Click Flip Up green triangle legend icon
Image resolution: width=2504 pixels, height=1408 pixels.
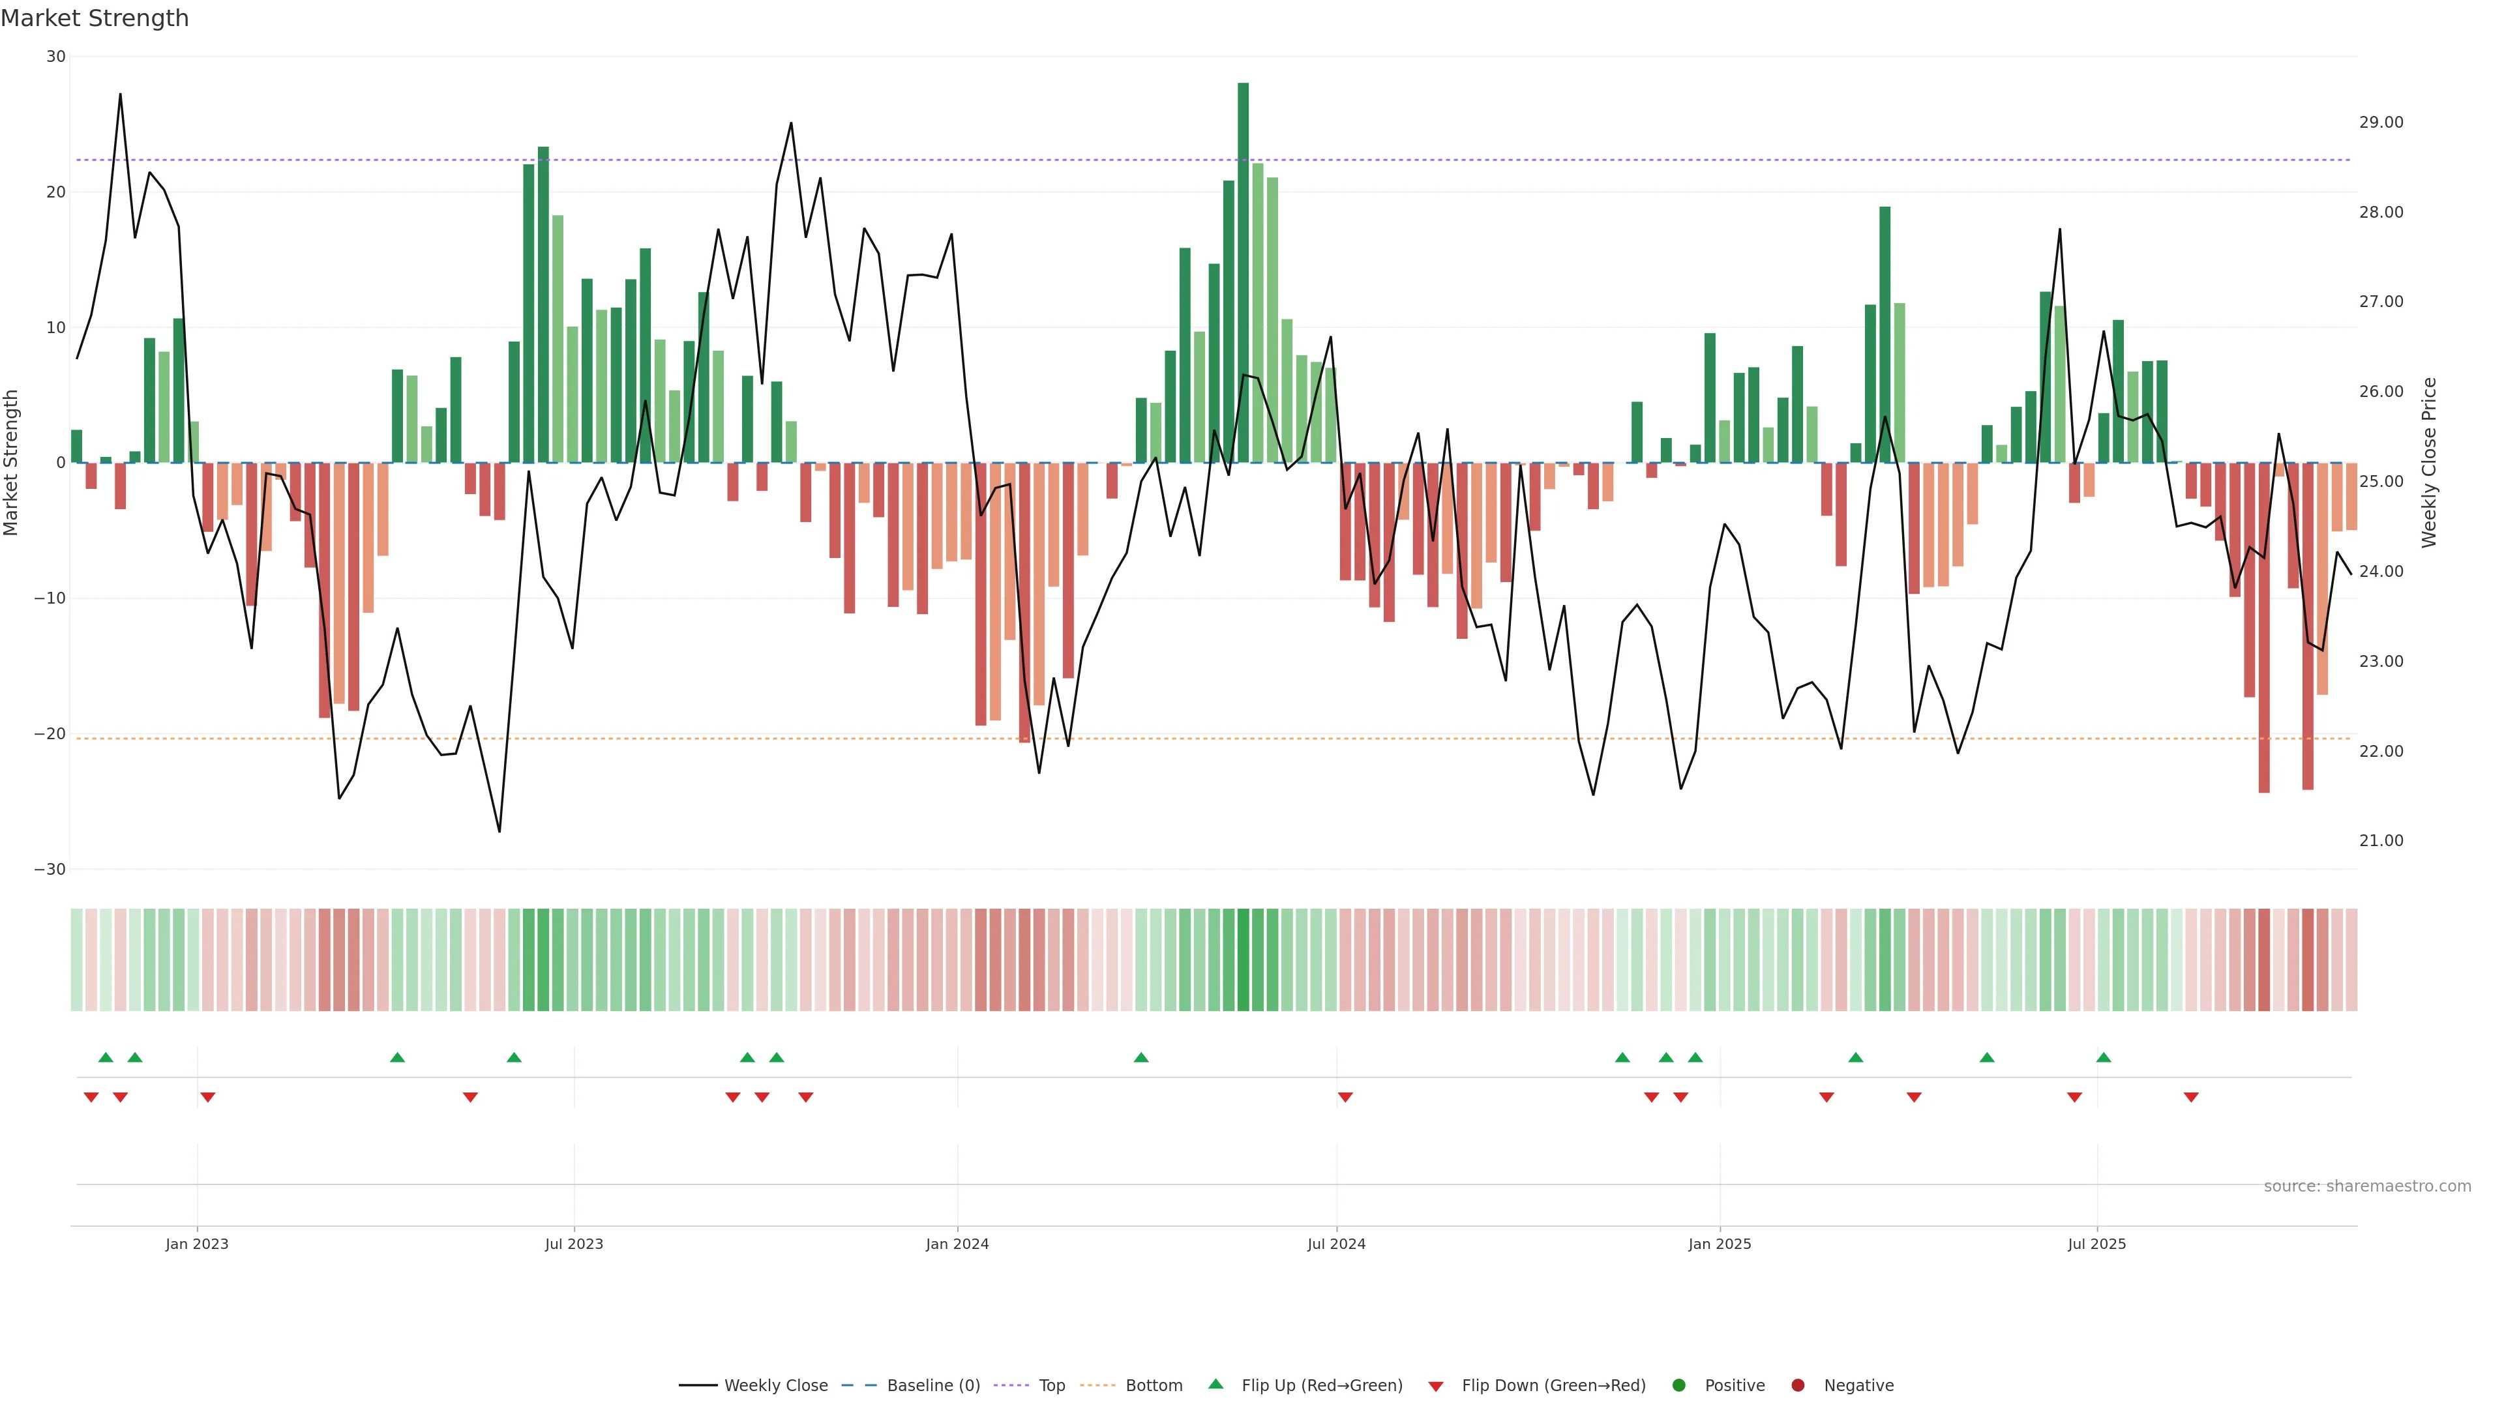pos(1215,1384)
